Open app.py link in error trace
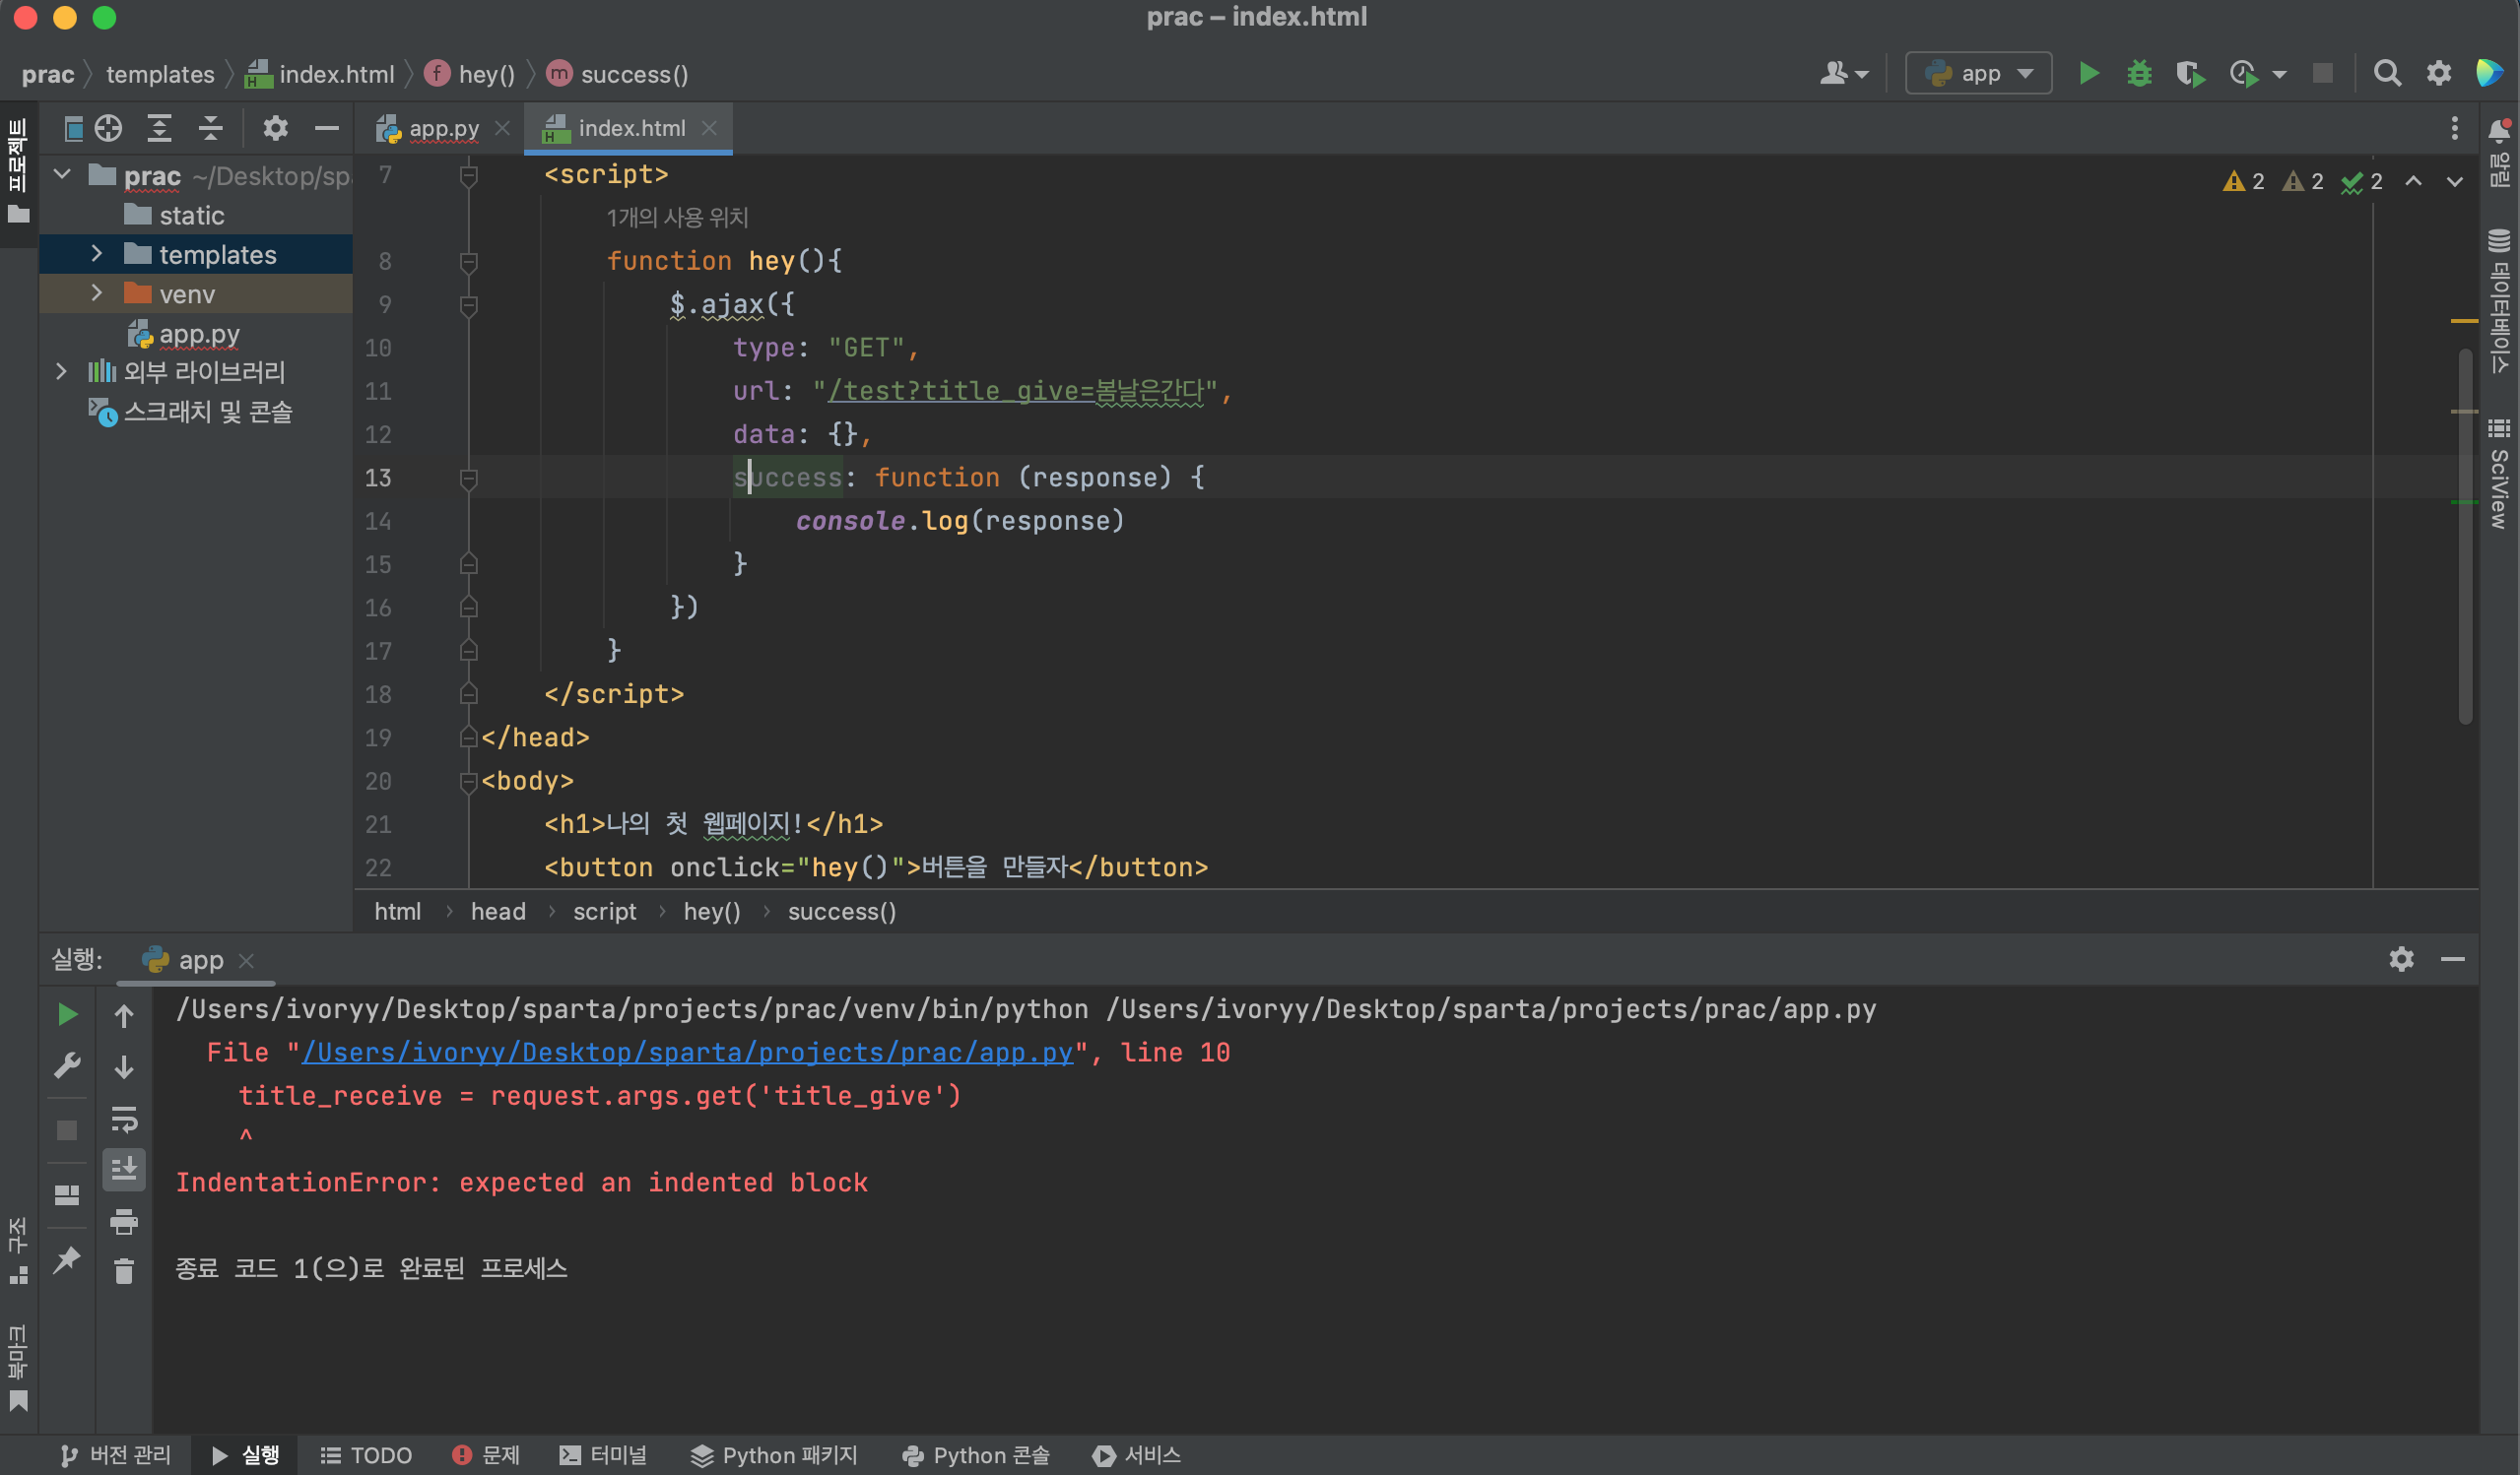This screenshot has height=1475, width=2520. pos(687,1053)
